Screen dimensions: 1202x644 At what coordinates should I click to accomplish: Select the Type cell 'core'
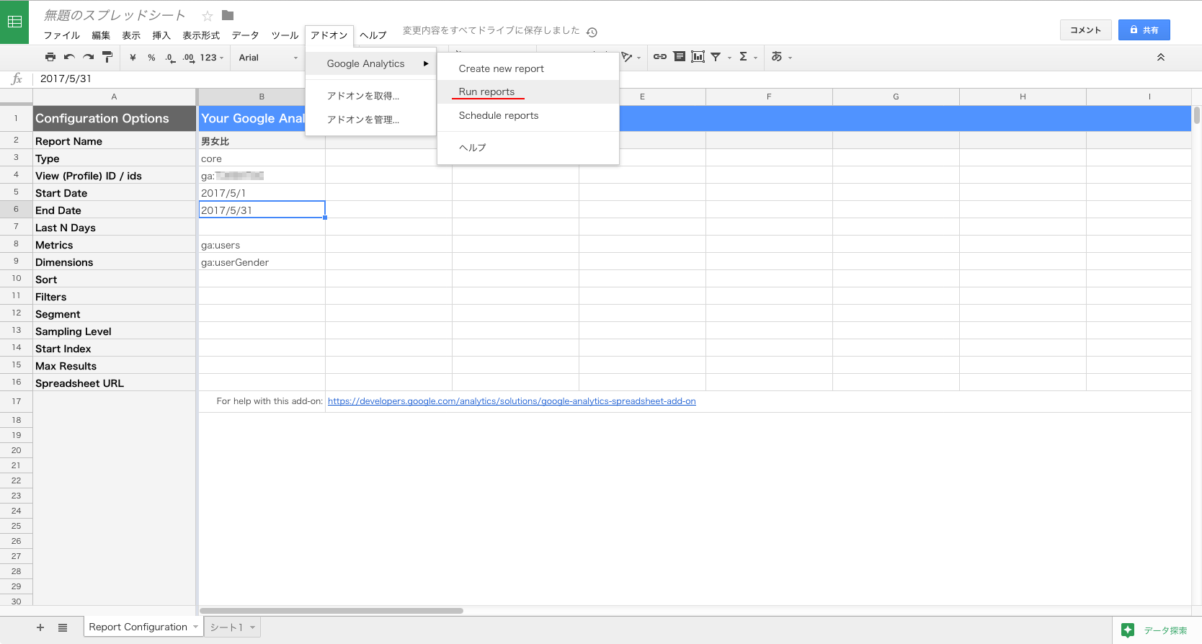[x=262, y=158]
